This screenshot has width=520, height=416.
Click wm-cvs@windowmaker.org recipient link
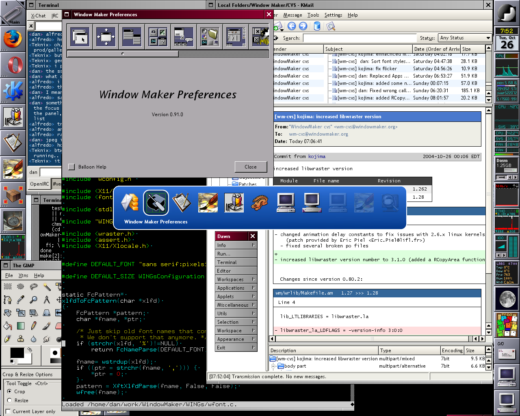(318, 134)
